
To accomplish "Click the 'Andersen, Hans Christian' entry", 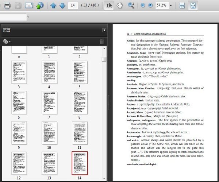I will pos(141,88).
